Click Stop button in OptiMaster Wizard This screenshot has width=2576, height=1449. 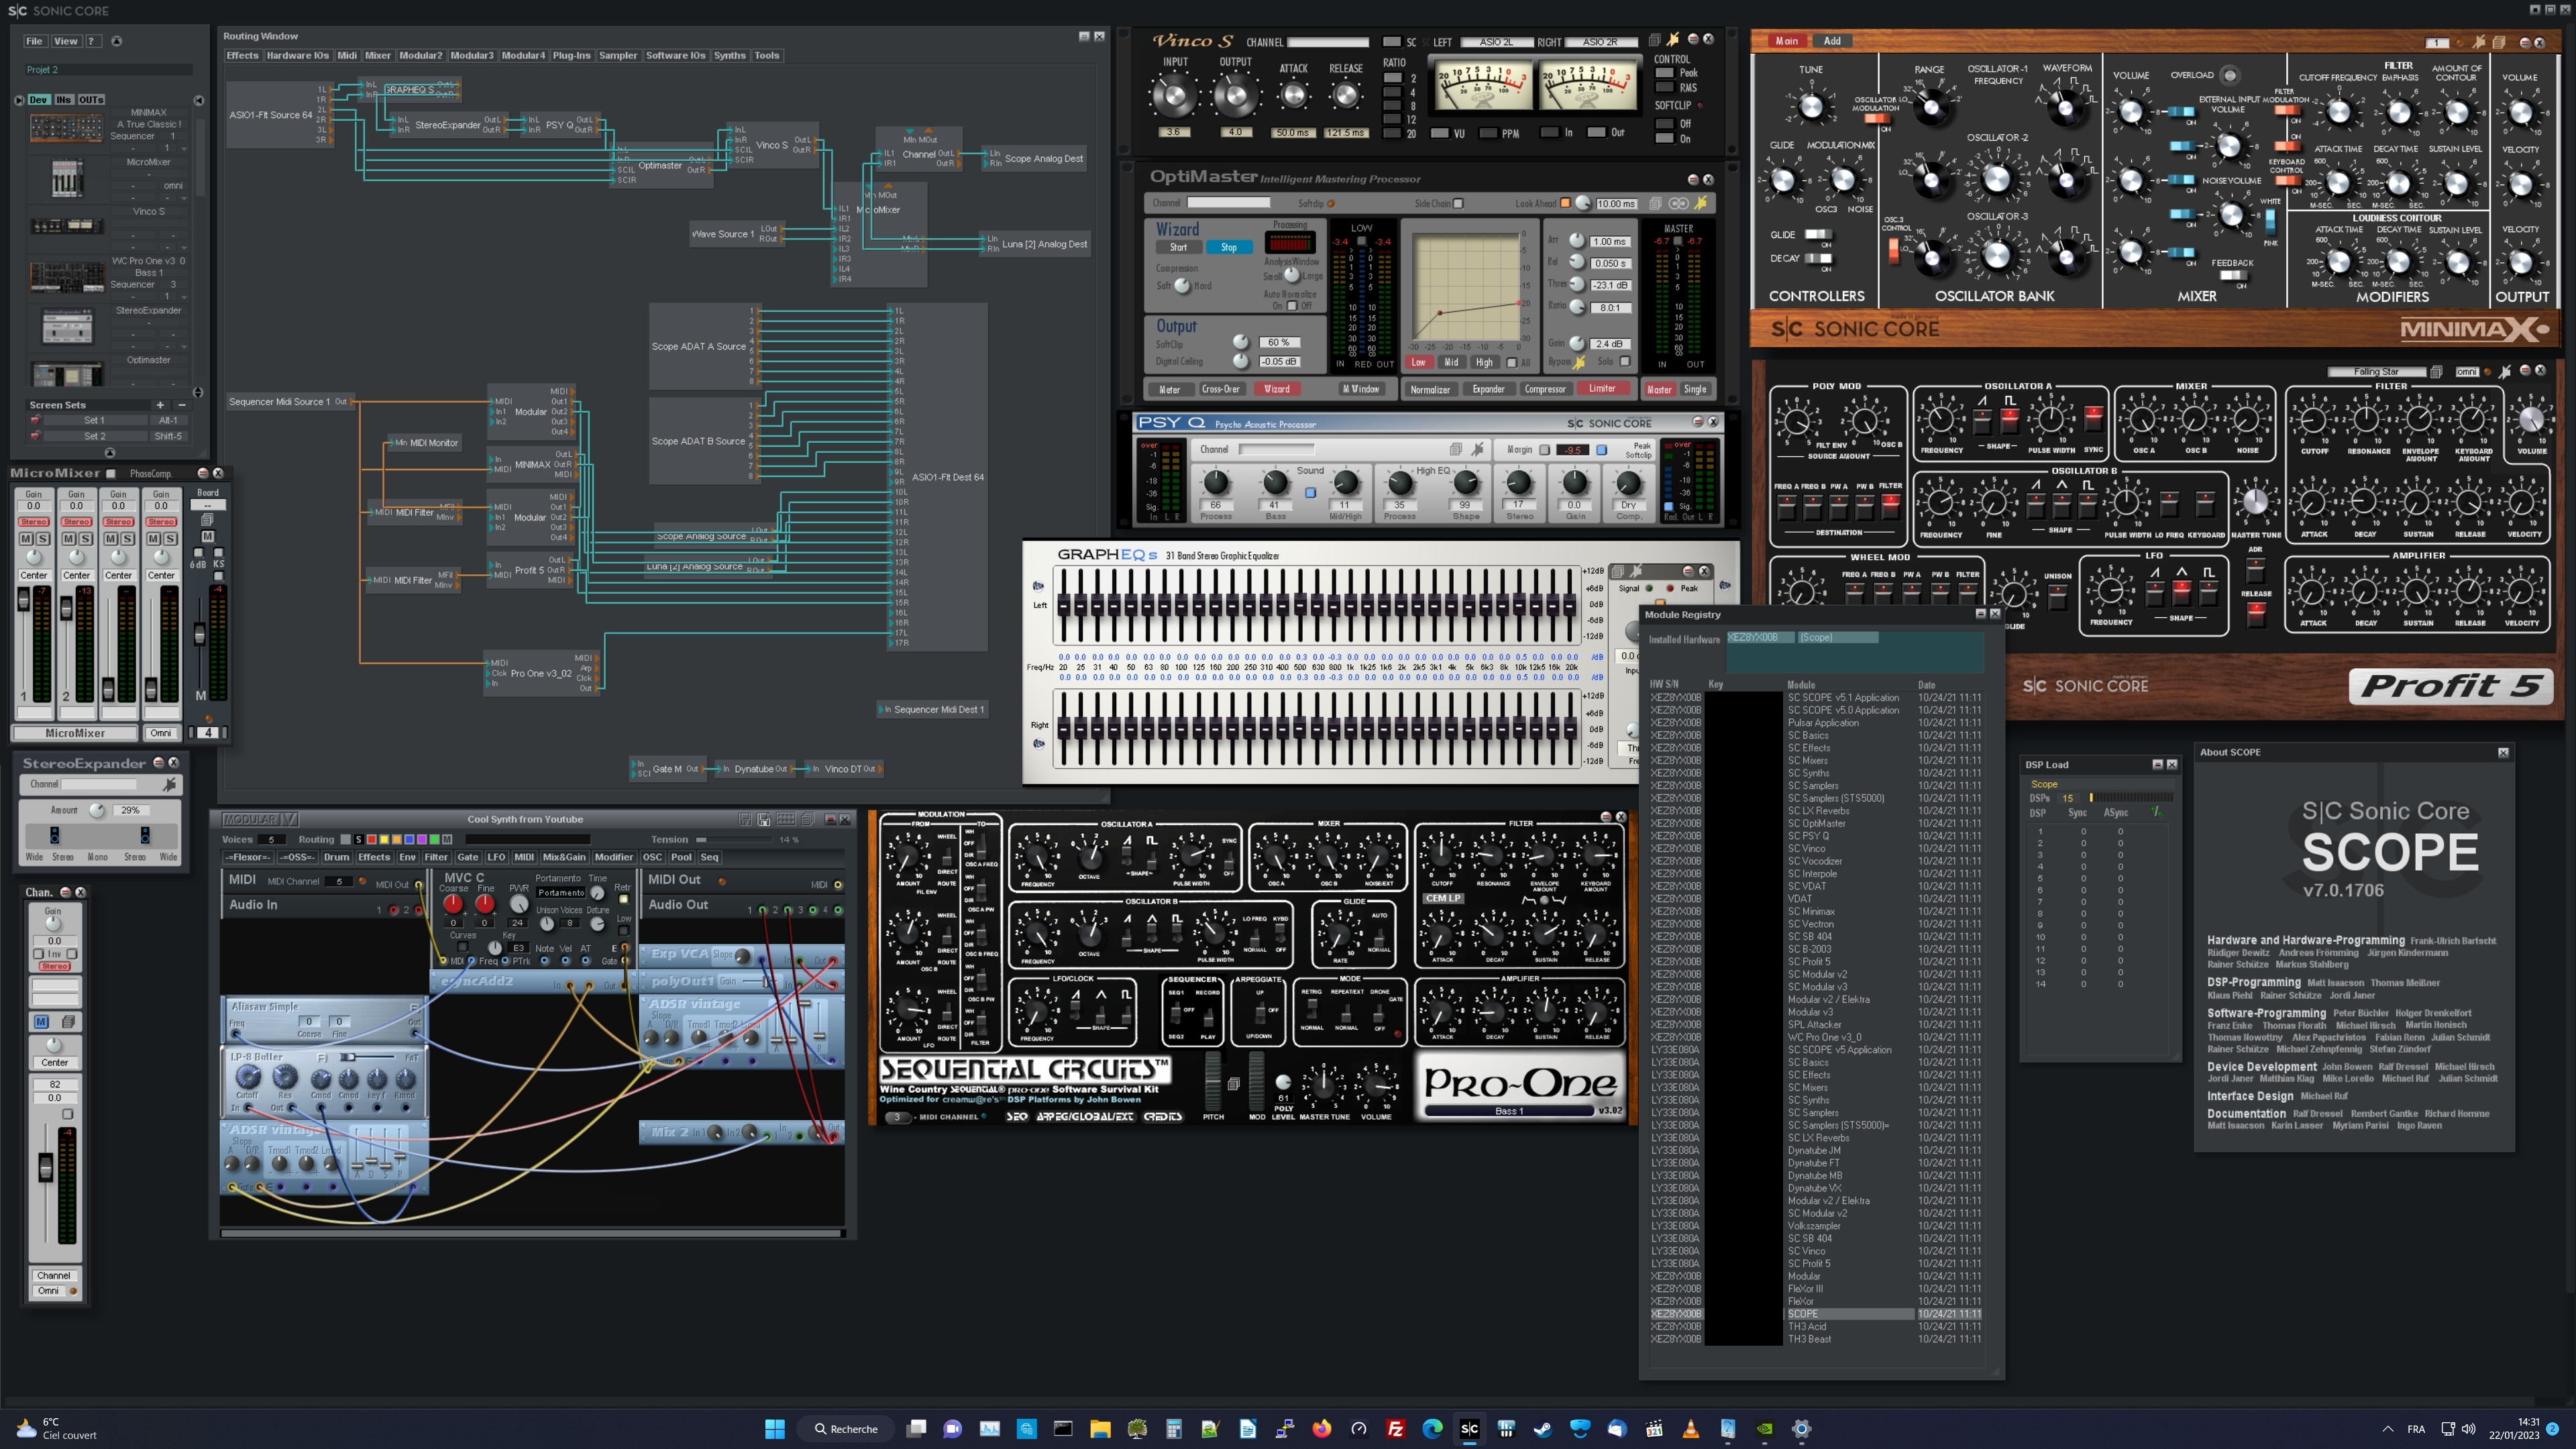[1229, 247]
